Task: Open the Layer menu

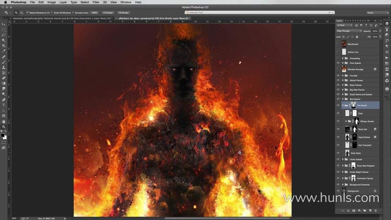Action: (x=63, y=2)
